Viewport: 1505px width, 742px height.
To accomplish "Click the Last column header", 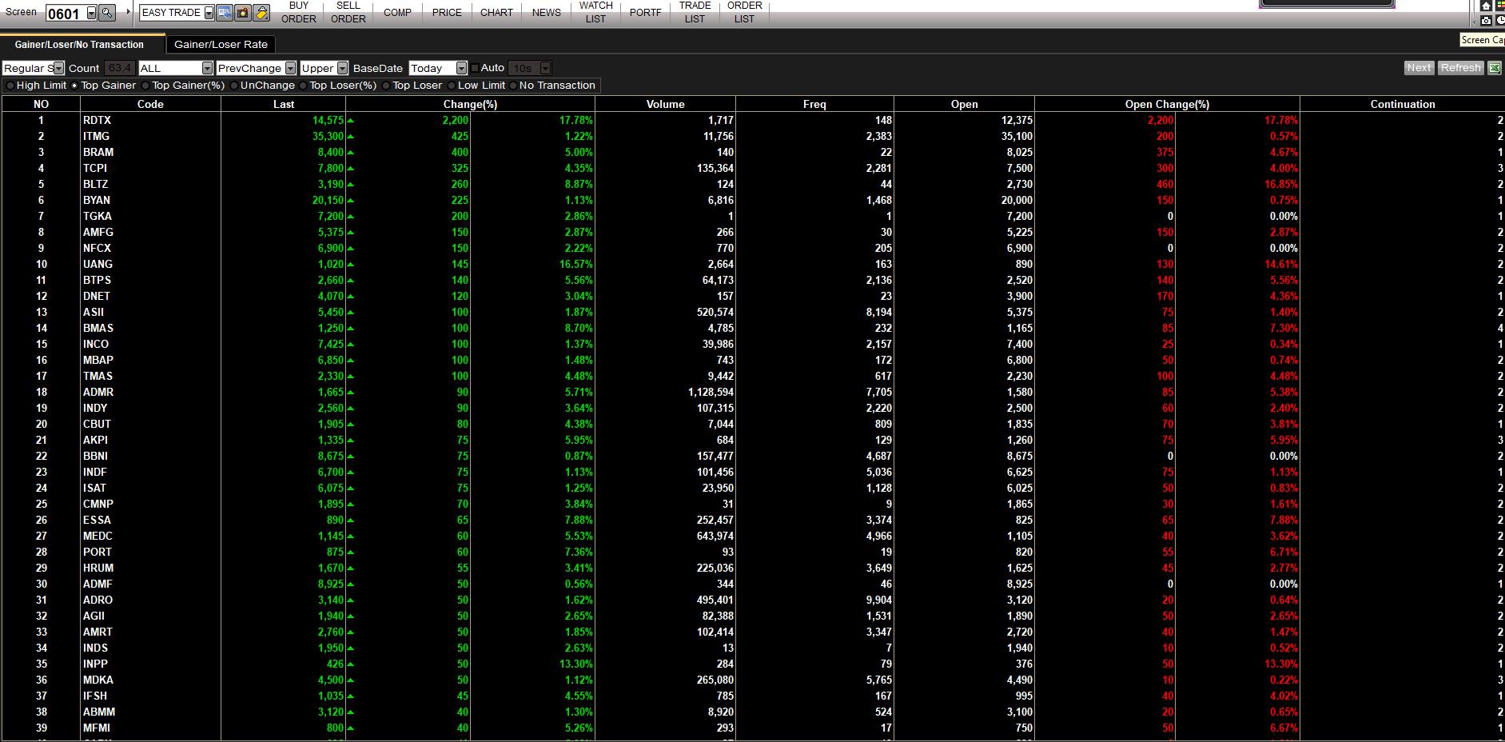I will tap(283, 104).
